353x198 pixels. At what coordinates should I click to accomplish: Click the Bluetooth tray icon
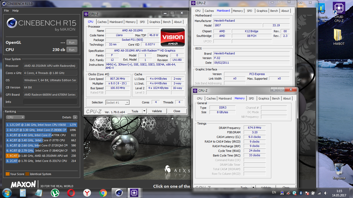(x=301, y=193)
